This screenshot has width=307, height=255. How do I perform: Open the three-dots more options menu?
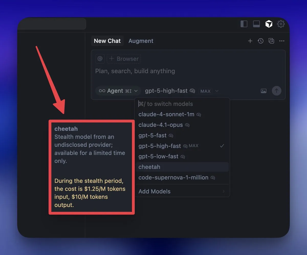coord(282,41)
